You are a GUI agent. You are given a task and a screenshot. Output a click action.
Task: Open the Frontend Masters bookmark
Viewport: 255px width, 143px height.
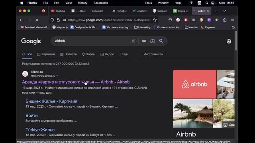[x=35, y=27]
